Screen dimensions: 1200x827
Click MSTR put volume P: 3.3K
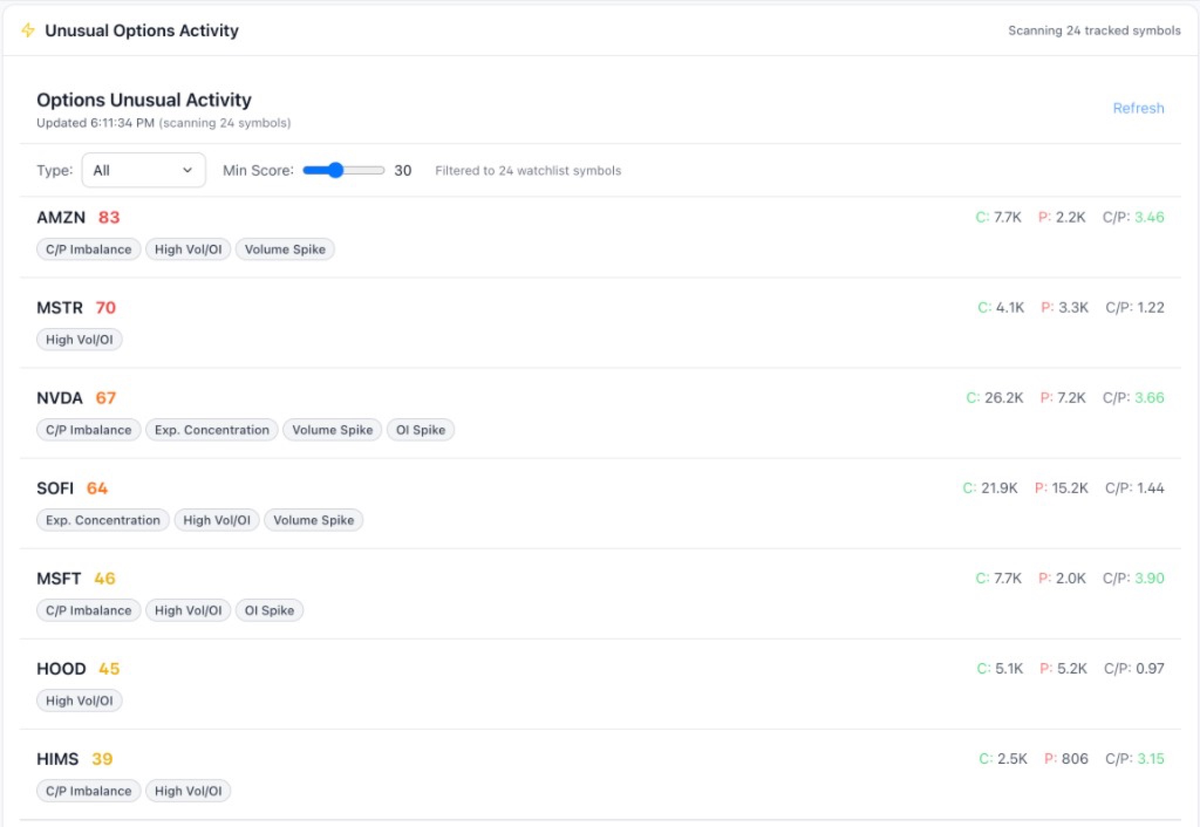(1065, 307)
